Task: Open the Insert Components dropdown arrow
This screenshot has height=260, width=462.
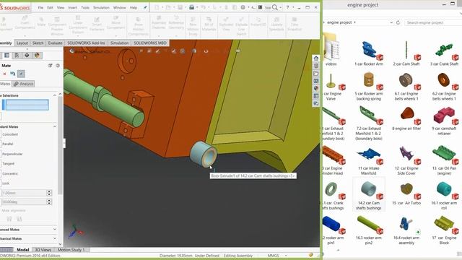Action: pyautogui.click(x=25, y=35)
